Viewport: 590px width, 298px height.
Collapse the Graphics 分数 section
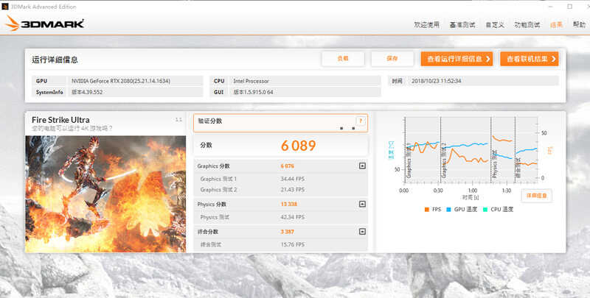[362, 166]
